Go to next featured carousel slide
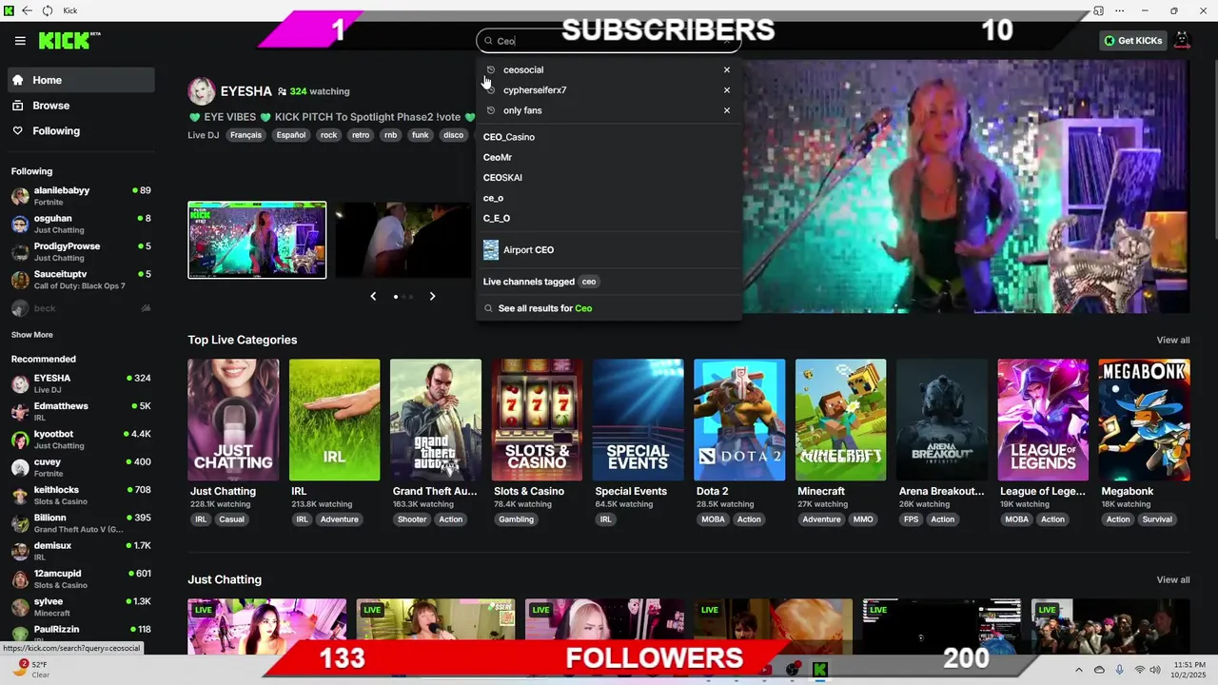Viewport: 1218px width, 685px height. [432, 296]
